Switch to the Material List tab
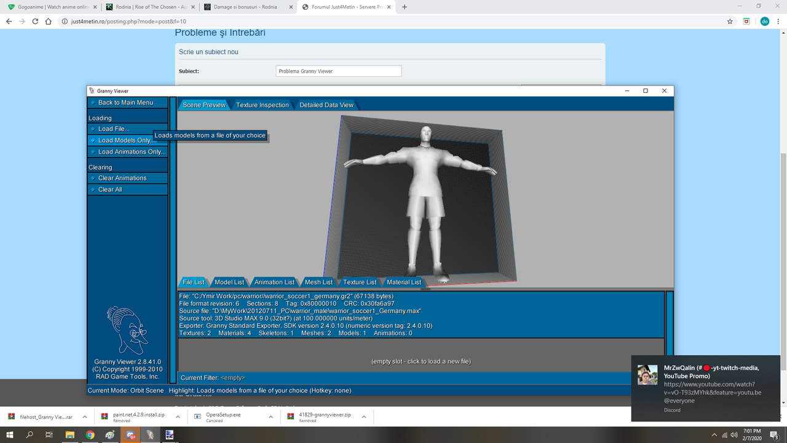 404,282
